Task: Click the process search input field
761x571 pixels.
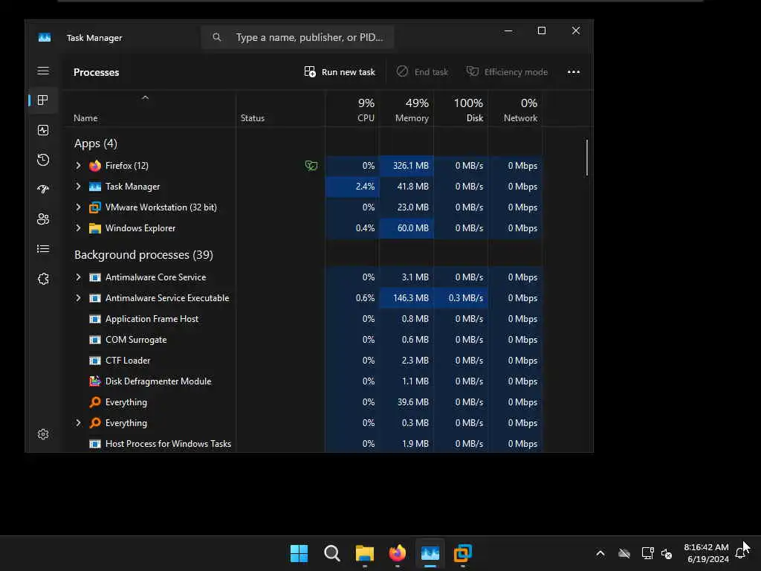Action: (297, 37)
